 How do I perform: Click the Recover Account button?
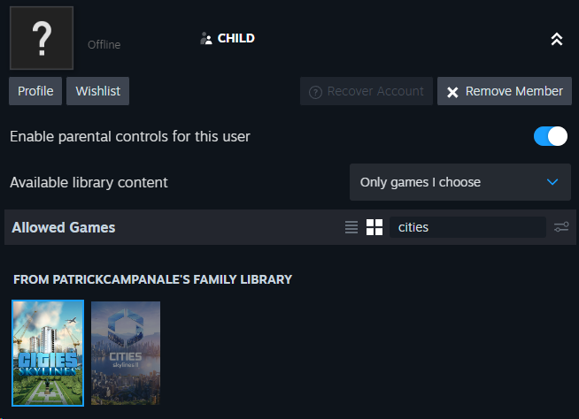(x=367, y=91)
